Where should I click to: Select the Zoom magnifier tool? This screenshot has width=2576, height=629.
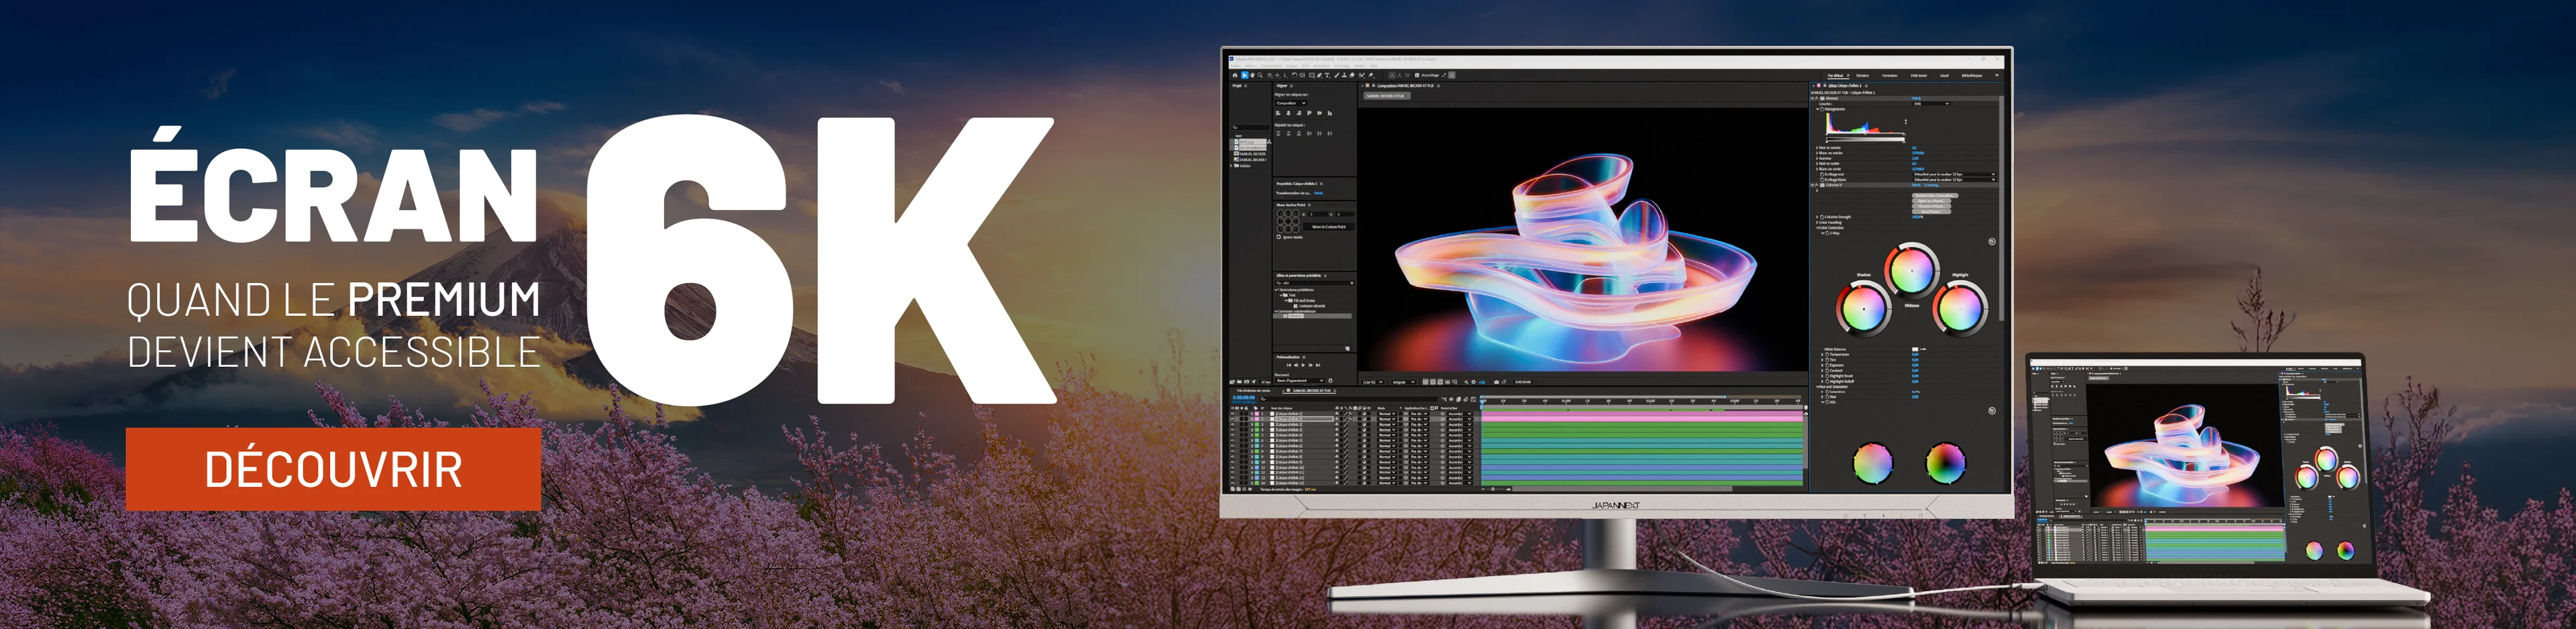(1260, 75)
